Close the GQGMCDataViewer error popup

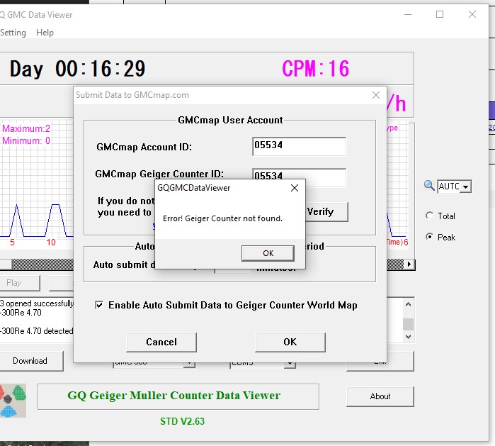click(294, 188)
